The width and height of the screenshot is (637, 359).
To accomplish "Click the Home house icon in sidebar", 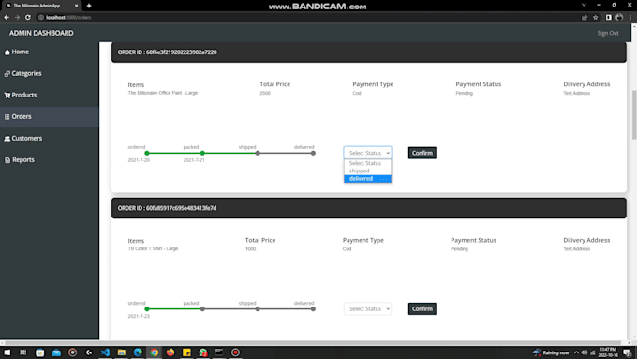I will click(7, 52).
